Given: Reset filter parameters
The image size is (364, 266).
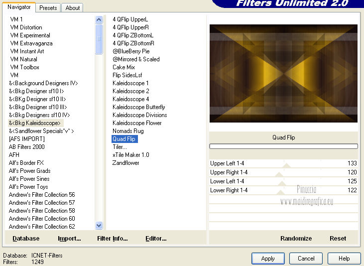Looking at the screenshot, I should pyautogui.click(x=338, y=239).
